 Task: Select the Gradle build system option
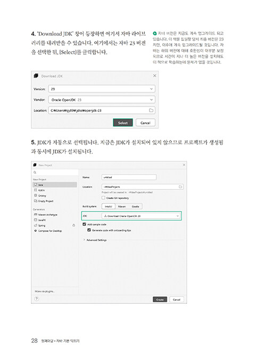tap(135, 206)
